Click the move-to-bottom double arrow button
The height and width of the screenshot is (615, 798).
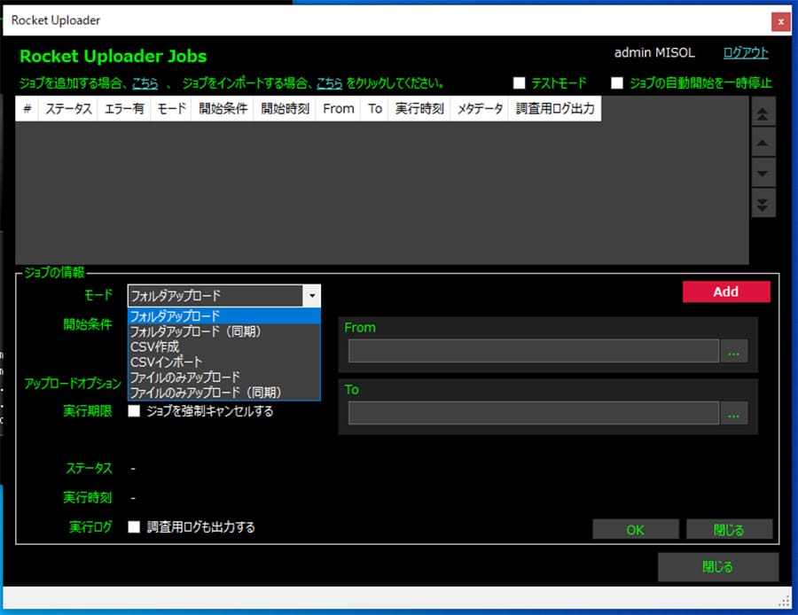point(763,204)
